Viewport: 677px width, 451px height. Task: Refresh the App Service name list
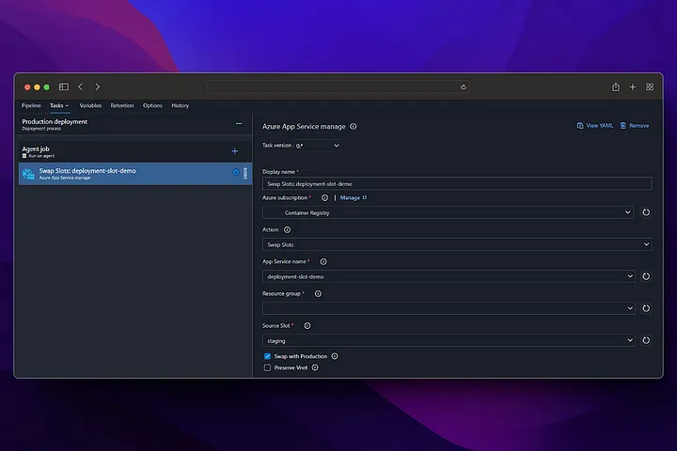coord(646,276)
